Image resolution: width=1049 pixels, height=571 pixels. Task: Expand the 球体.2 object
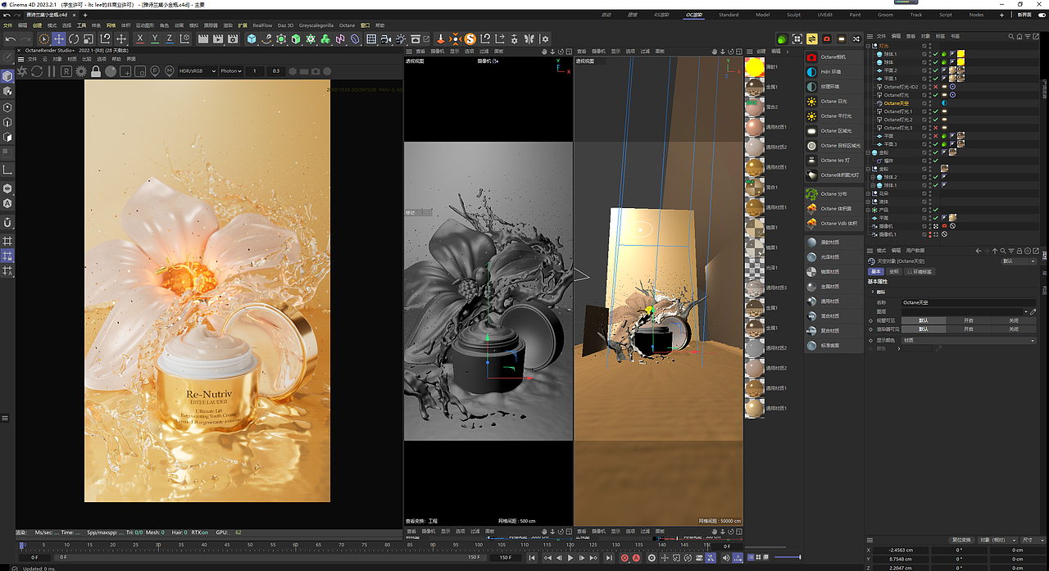[873, 177]
